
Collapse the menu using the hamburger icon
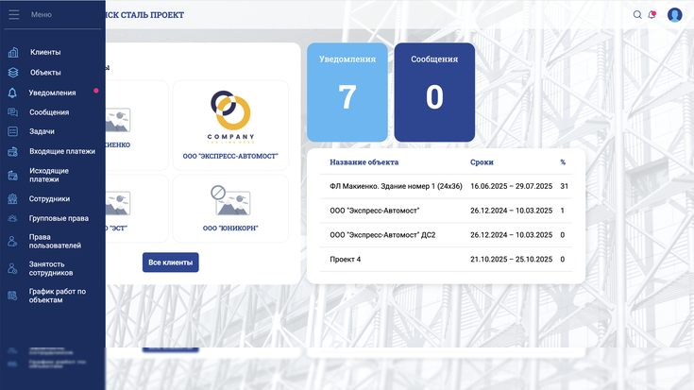(x=14, y=14)
